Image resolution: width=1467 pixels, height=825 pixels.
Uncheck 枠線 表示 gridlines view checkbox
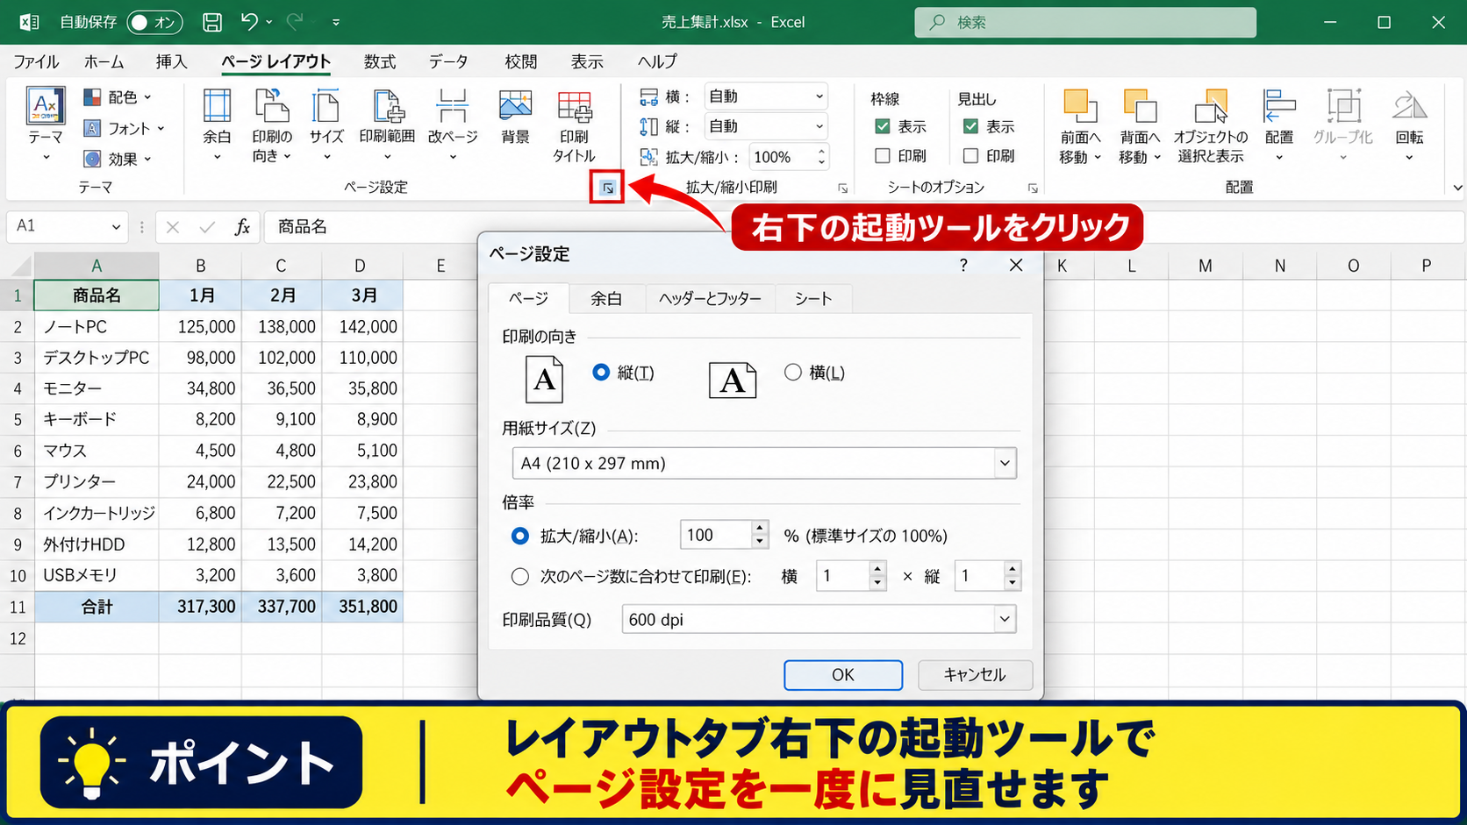tap(883, 126)
